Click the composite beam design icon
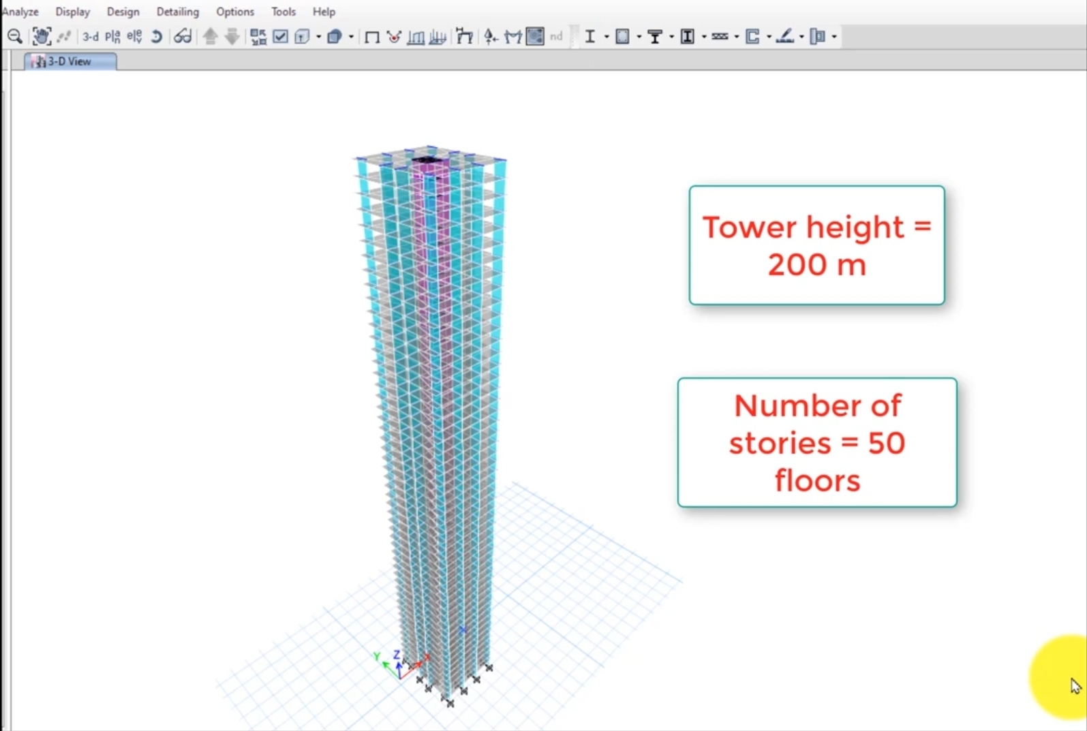Image resolution: width=1087 pixels, height=731 pixels. [x=655, y=37]
